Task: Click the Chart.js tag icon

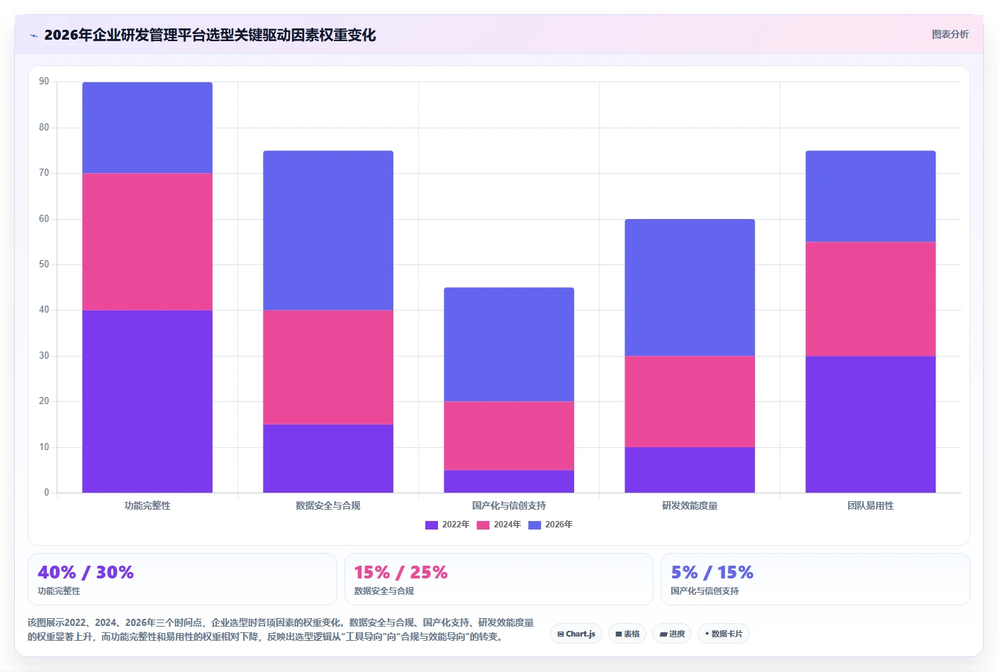Action: [561, 634]
